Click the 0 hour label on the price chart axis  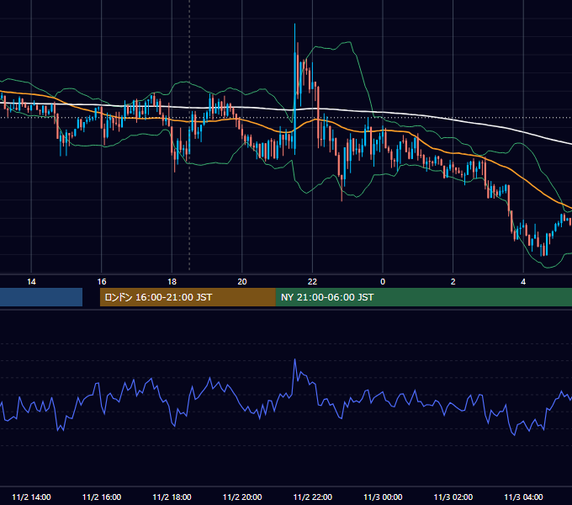383,281
